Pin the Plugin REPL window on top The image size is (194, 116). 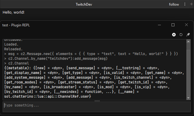[x=188, y=35]
